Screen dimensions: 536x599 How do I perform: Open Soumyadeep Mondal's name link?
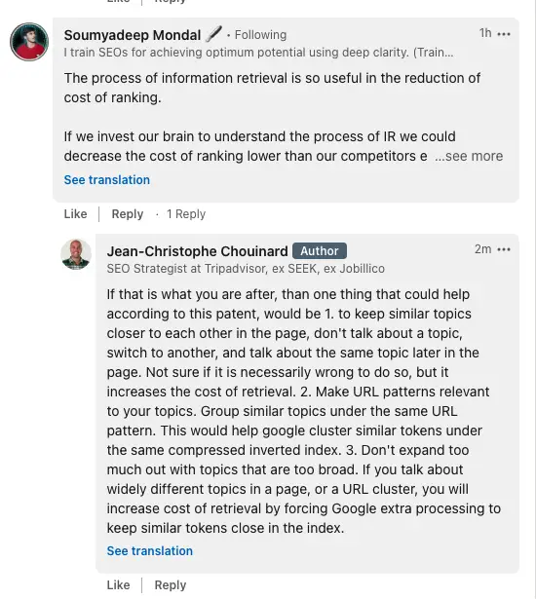coord(133,35)
